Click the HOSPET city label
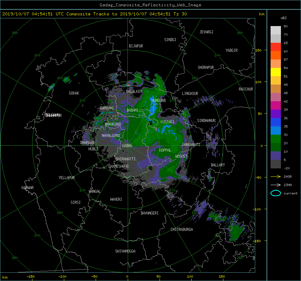The width and height of the screenshot is (301, 281). pyautogui.click(x=181, y=156)
